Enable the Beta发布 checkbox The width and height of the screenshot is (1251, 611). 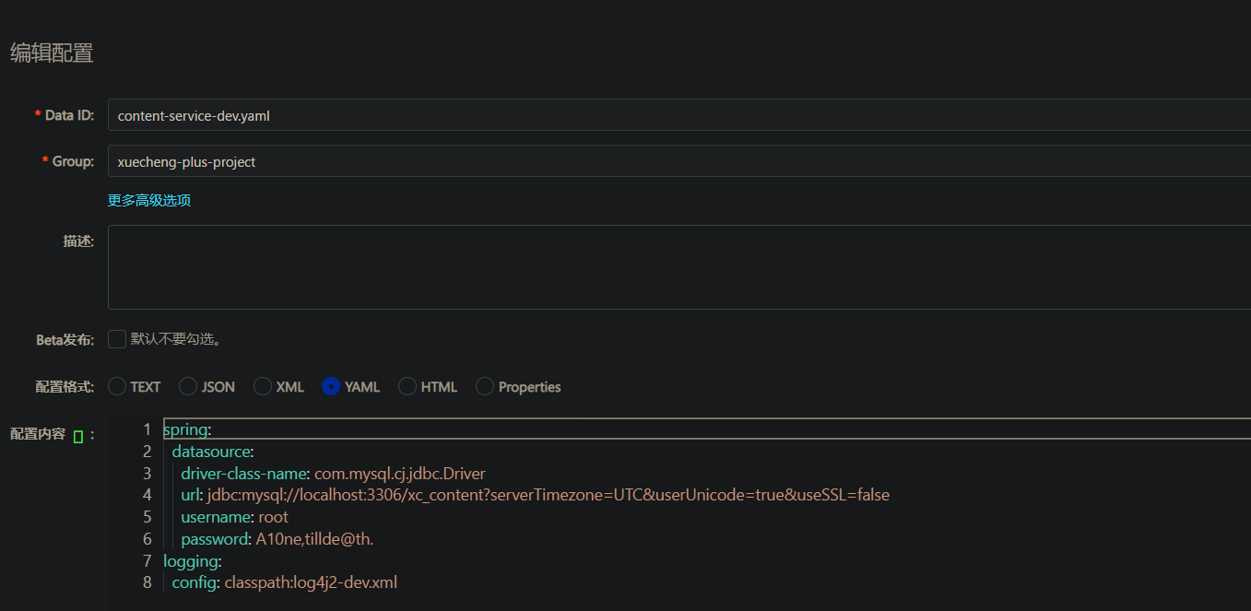117,339
